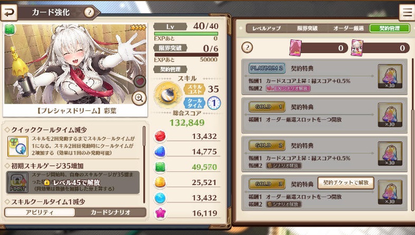Select the 契約管理 tab
Viewport: 415px width, 235px height.
390,28
